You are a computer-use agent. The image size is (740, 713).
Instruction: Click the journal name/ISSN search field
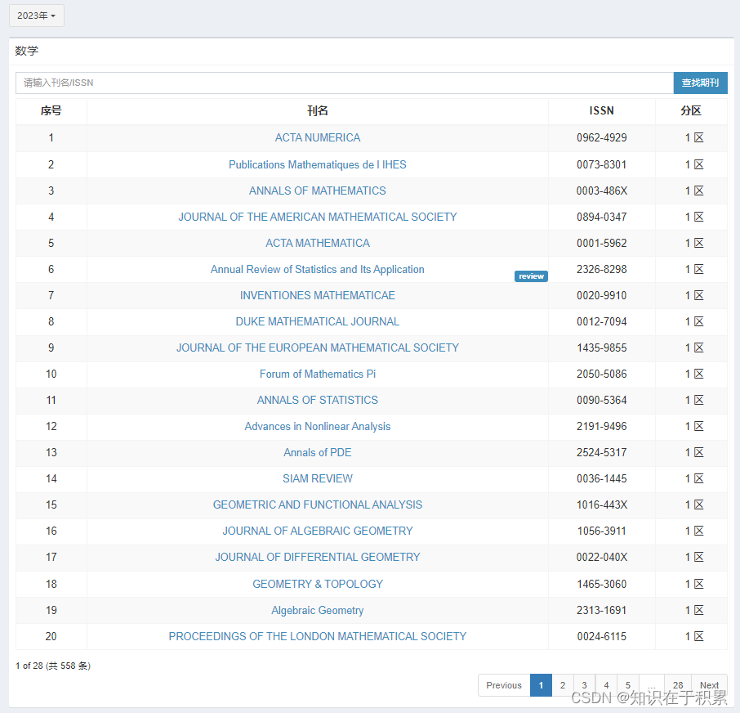pyautogui.click(x=345, y=83)
